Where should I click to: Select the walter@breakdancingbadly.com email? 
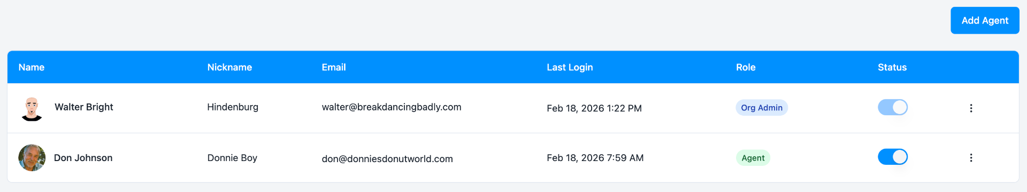coord(392,107)
